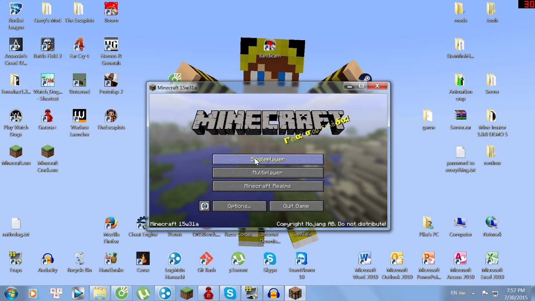Image resolution: width=535 pixels, height=301 pixels.
Task: Open Microsoft Outlook 2010 shortcut
Action: tap(397, 265)
